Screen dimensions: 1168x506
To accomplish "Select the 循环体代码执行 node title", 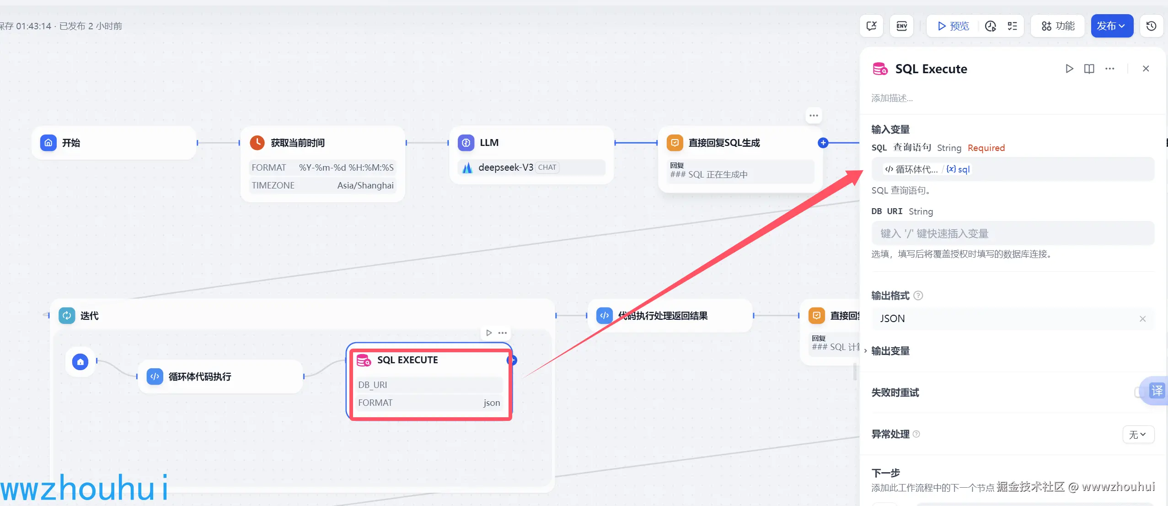I will 200,377.
